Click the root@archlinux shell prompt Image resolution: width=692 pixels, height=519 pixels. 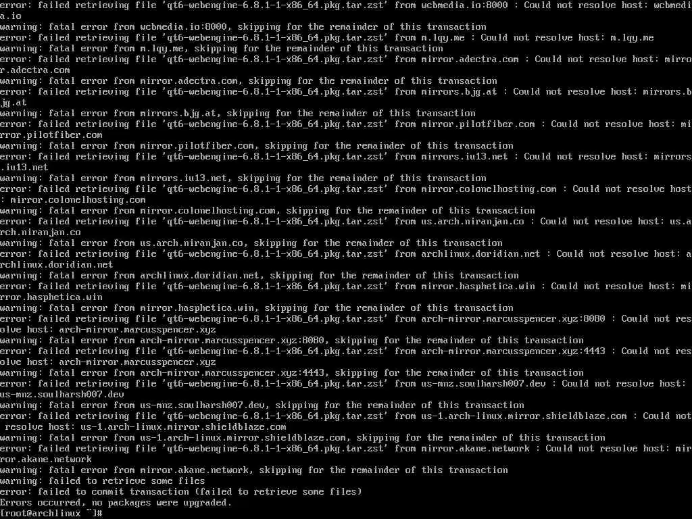[x=51, y=513]
